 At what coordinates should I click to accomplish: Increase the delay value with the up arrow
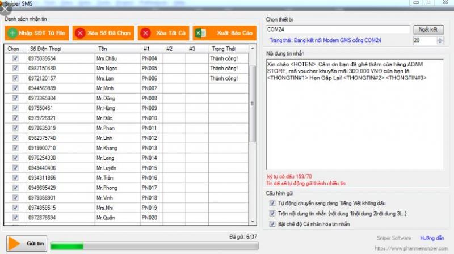(440, 39)
